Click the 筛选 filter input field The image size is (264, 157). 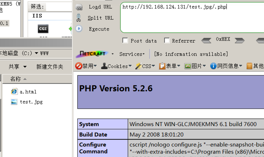59,7
